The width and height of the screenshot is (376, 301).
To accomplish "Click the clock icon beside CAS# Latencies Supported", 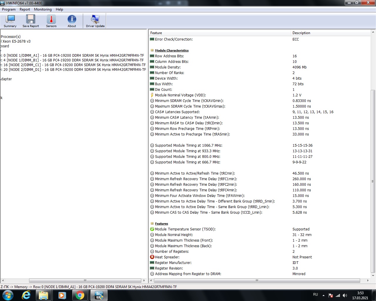I will coord(152,112).
